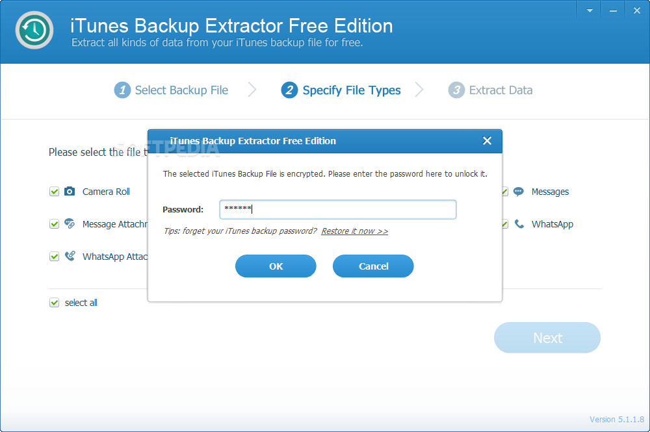Click the chevron after Select Backup File
Image resolution: width=650 pixels, height=432 pixels.
pyautogui.click(x=252, y=90)
